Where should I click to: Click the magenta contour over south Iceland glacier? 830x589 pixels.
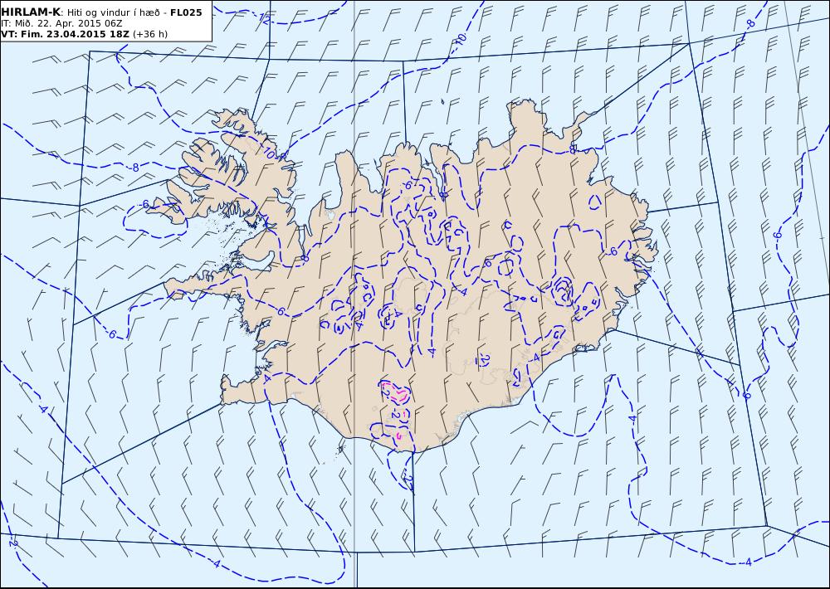click(x=395, y=392)
